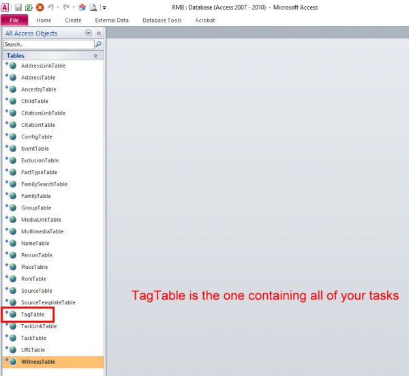The width and height of the screenshot is (409, 376).
Task: Click the red circular X icon in the toolbar
Action: click(40, 8)
